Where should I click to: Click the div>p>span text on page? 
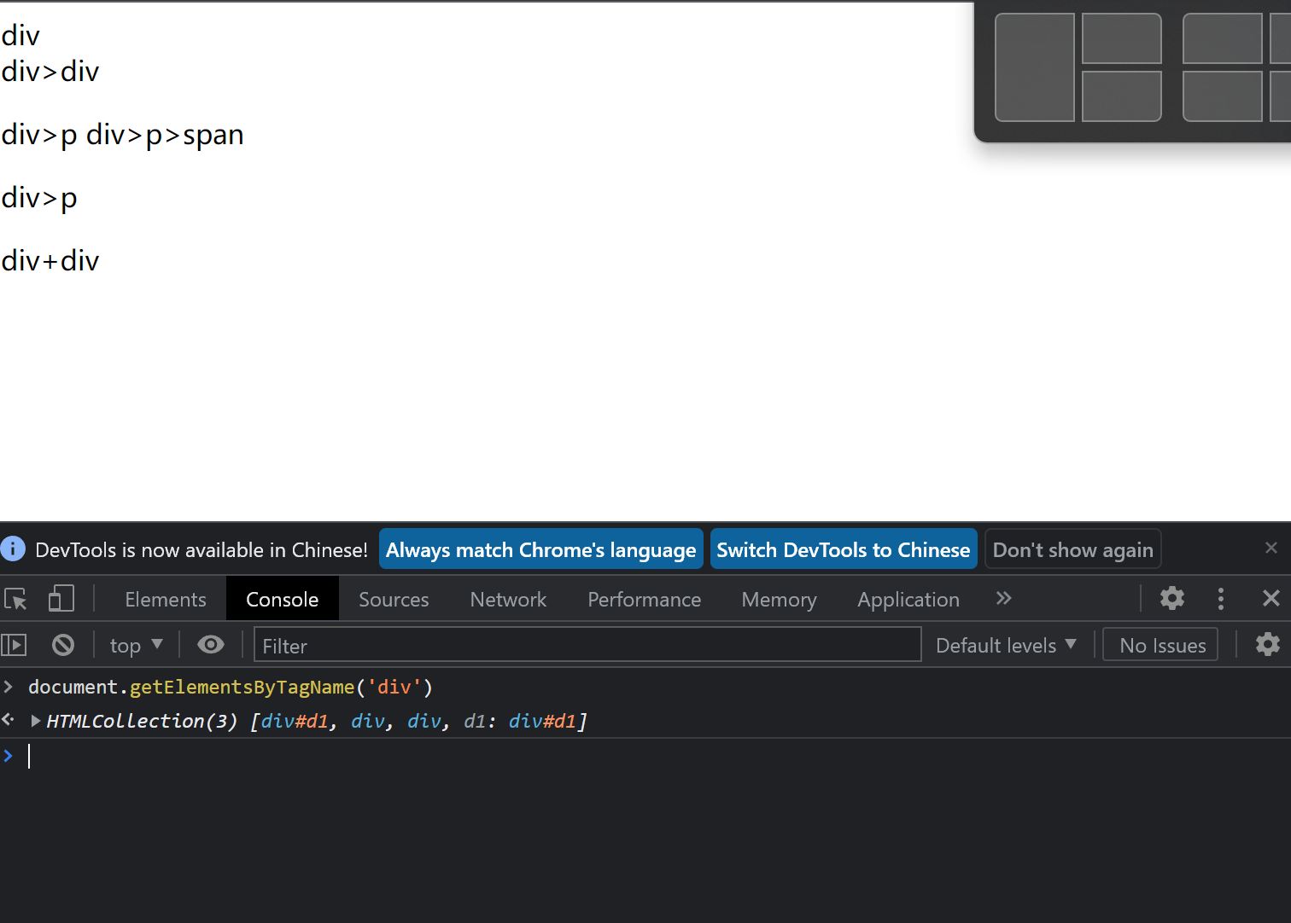click(165, 135)
